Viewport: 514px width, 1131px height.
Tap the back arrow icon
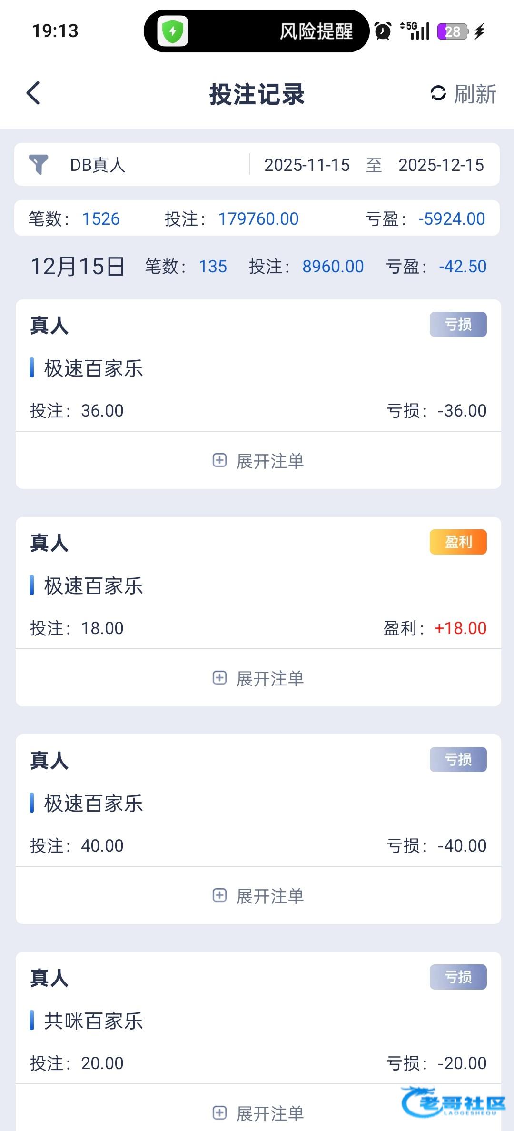[x=33, y=93]
